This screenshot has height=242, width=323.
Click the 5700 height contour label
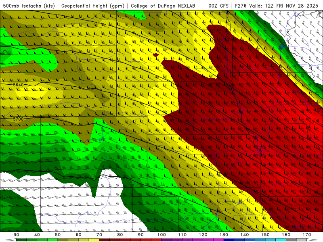point(18,119)
